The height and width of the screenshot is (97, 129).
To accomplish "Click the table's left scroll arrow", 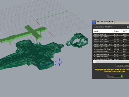I will coord(94,62).
